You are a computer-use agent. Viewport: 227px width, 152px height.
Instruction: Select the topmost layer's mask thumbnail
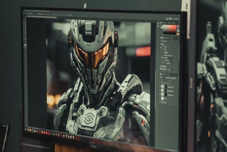pos(166,87)
